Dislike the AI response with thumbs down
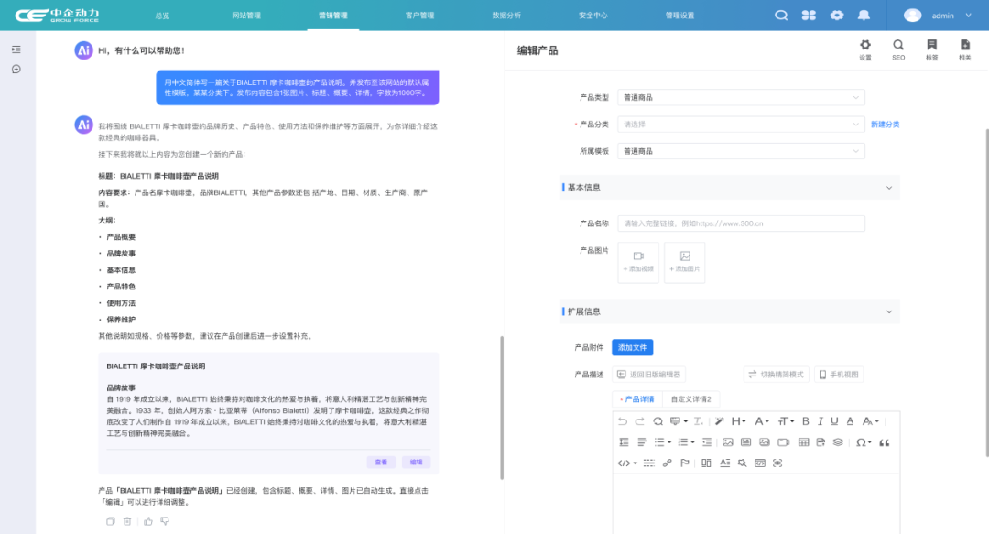Viewport: 989px width, 534px height. (x=165, y=521)
